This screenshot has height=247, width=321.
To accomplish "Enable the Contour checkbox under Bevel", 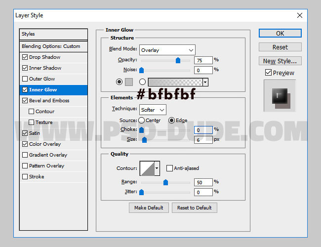I will pos(31,111).
